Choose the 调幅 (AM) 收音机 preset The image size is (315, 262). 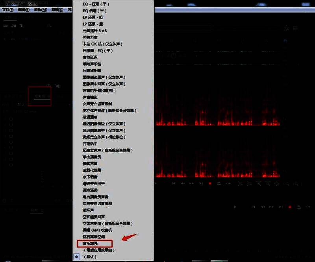(x=97, y=230)
